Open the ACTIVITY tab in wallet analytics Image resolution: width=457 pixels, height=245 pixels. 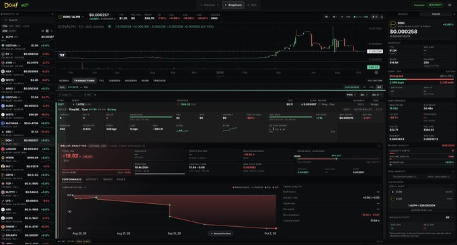(92, 179)
